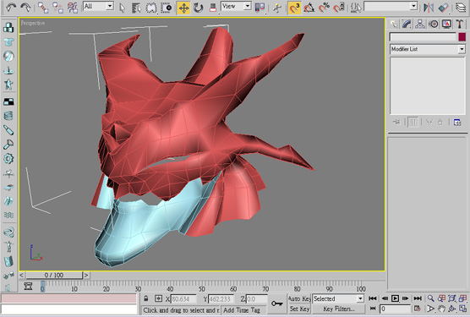This screenshot has width=470, height=317.
Task: Click the Play Animation button
Action: point(395,298)
